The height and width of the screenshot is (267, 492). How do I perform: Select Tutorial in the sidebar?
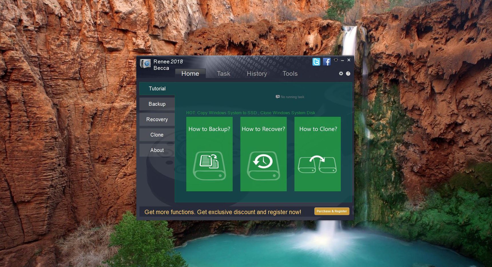(x=157, y=89)
